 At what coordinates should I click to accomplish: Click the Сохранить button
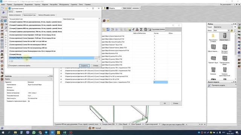tap(84, 66)
